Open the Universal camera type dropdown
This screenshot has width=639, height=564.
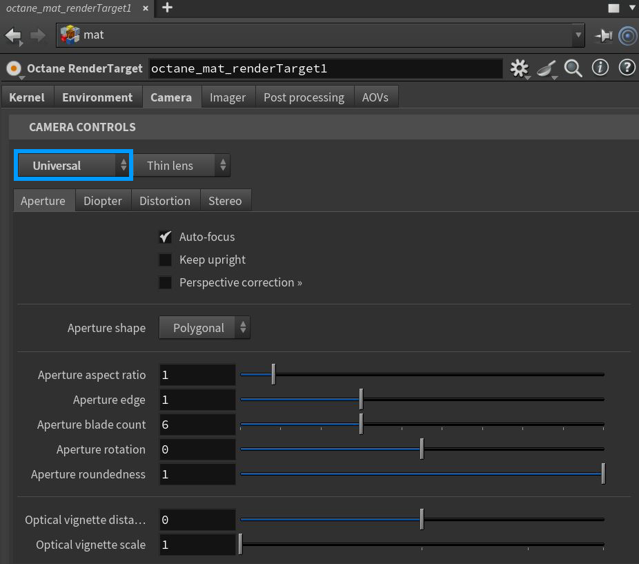coord(73,166)
